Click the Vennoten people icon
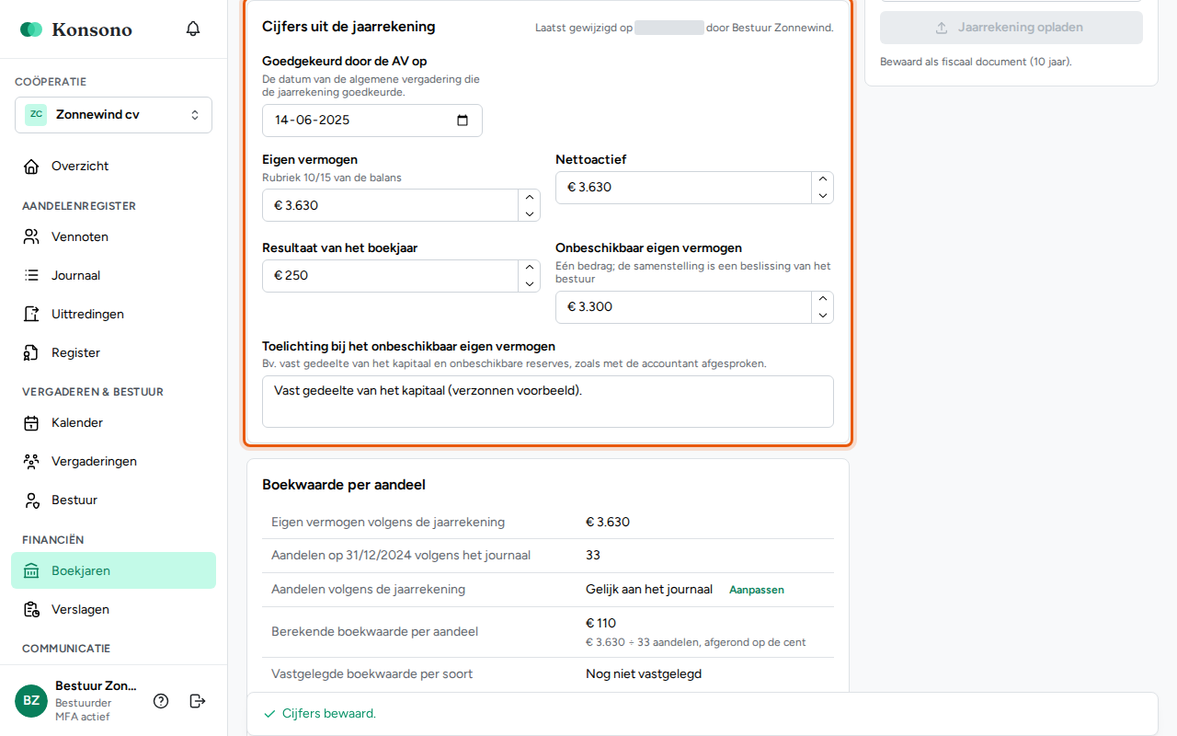The image size is (1177, 736). 31,237
